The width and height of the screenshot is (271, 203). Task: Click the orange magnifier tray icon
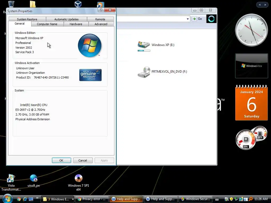point(251,199)
